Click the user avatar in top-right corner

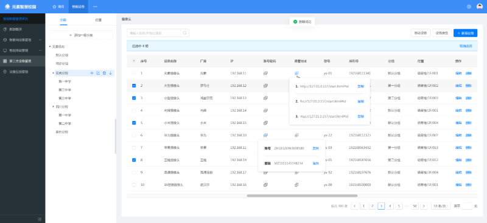pyautogui.click(x=480, y=7)
